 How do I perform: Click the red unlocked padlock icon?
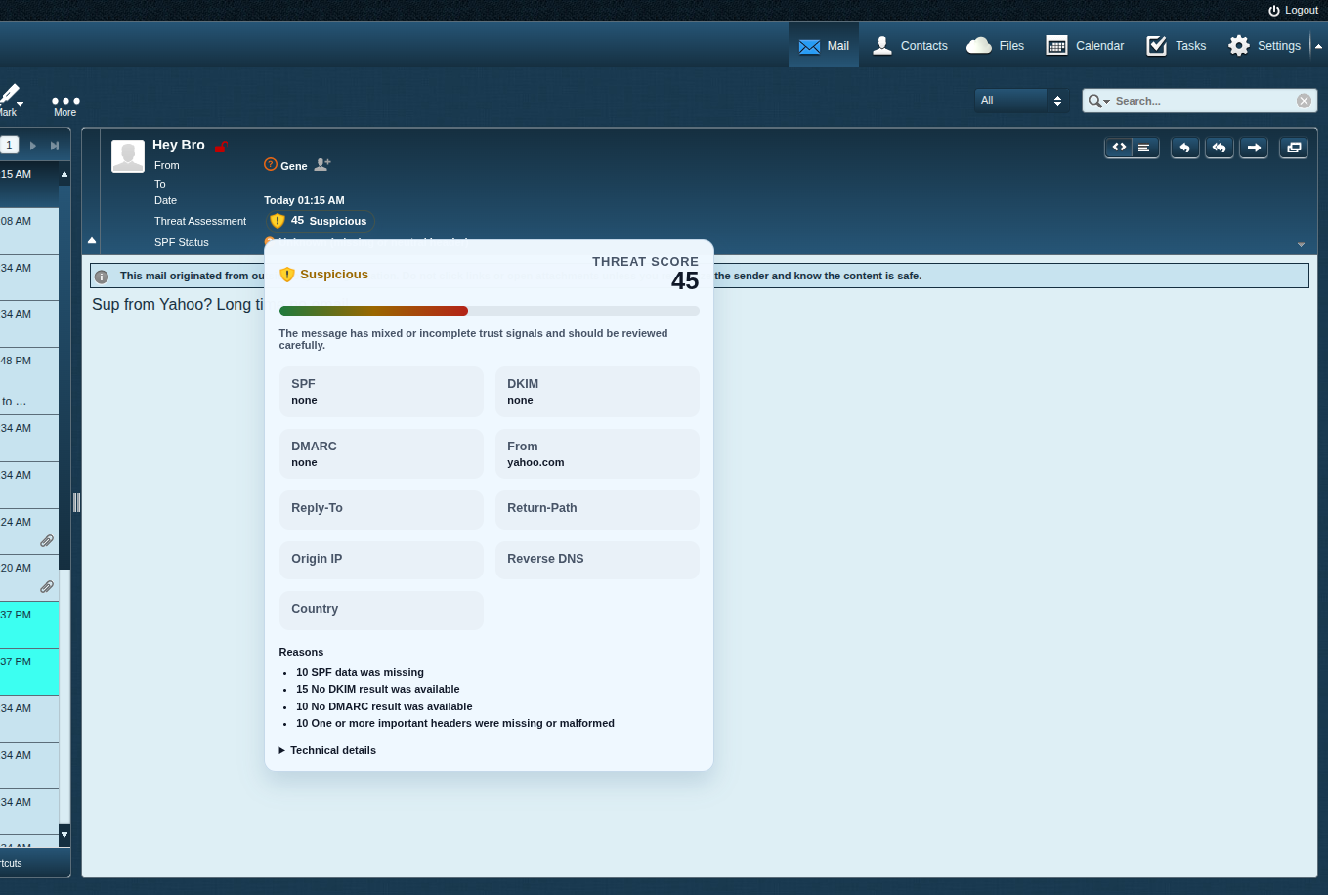coord(221,146)
